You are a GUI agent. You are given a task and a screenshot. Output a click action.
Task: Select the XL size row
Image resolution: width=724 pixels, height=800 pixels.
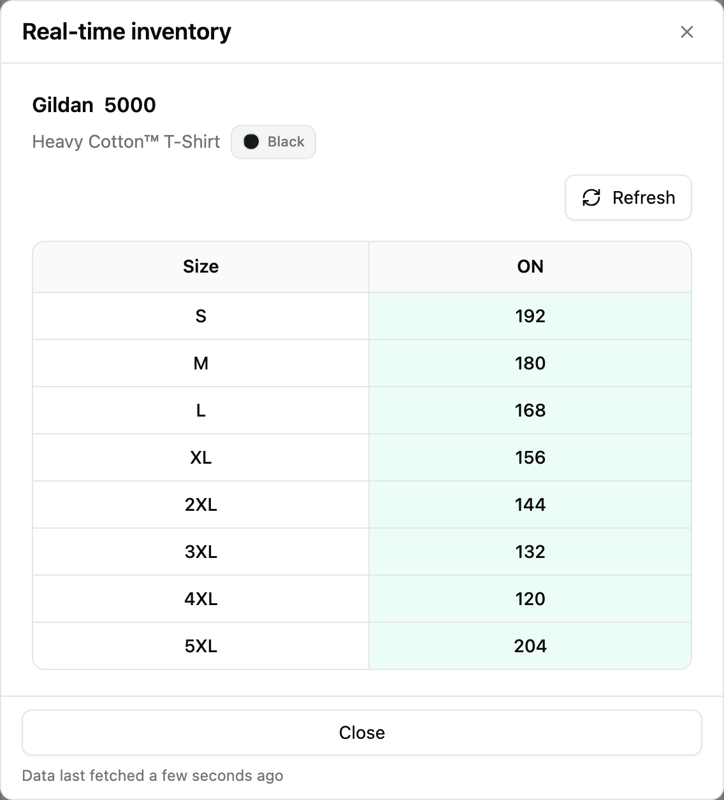[x=362, y=457]
